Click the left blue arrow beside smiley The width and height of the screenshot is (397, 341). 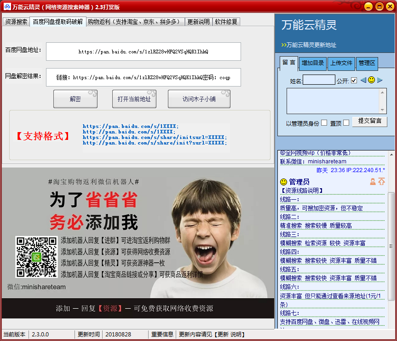click(x=363, y=80)
